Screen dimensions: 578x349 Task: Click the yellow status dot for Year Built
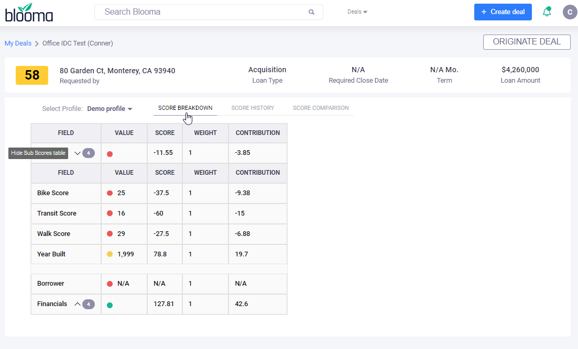[110, 254]
